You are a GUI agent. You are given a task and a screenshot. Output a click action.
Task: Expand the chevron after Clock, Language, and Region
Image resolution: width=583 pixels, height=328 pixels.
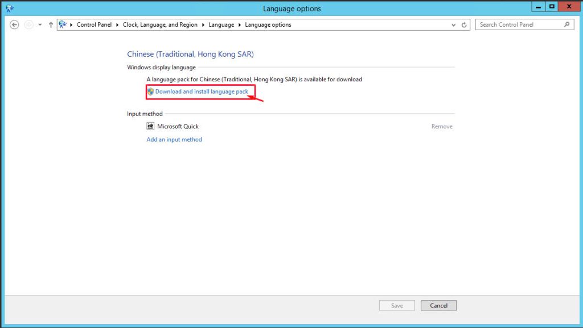203,25
